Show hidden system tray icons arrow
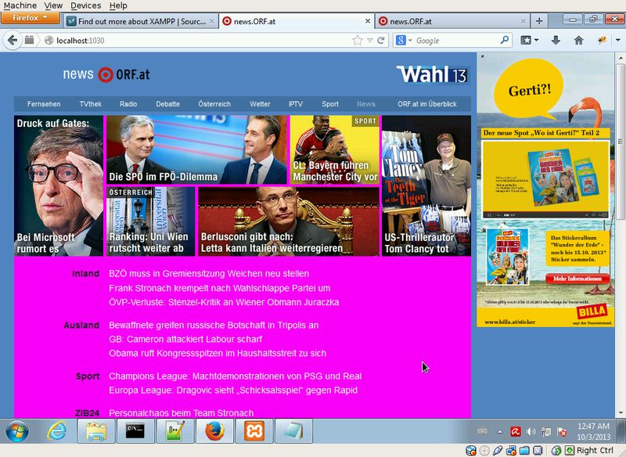This screenshot has width=626, height=457. (x=501, y=431)
